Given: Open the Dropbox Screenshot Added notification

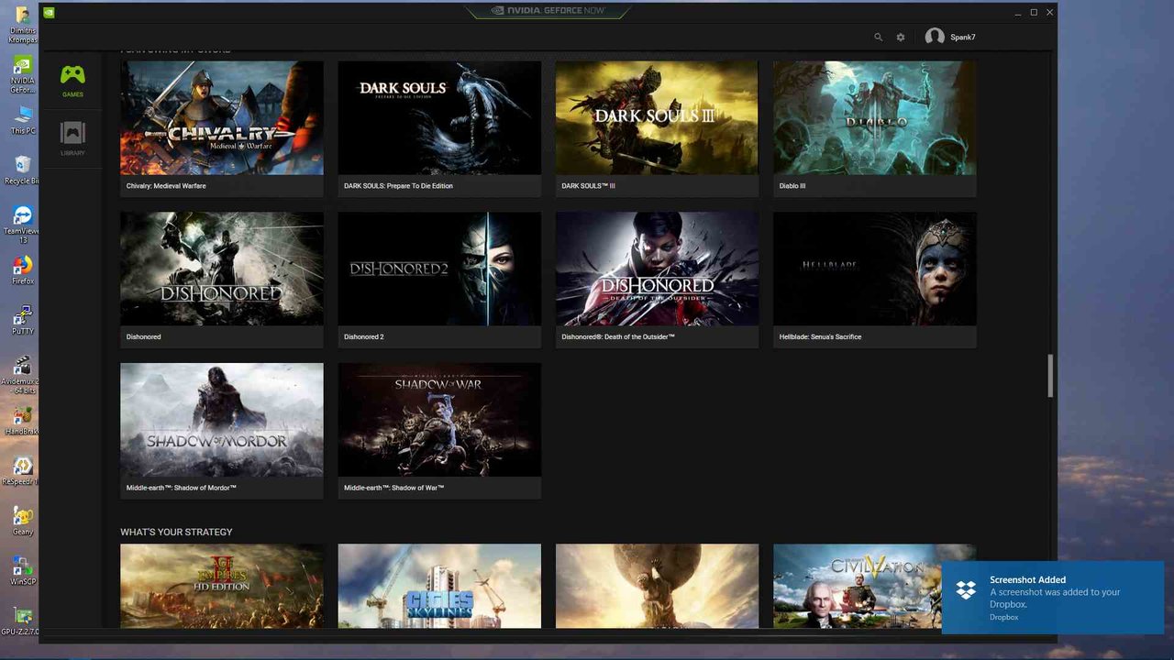Looking at the screenshot, I should tap(1053, 597).
